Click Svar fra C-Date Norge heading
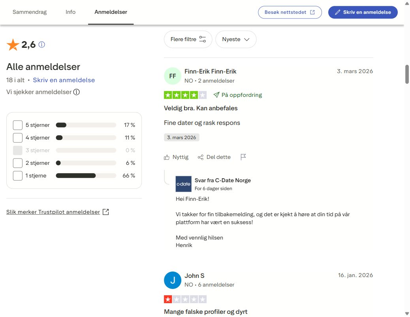Viewport: 410px width, 317px height. click(223, 180)
